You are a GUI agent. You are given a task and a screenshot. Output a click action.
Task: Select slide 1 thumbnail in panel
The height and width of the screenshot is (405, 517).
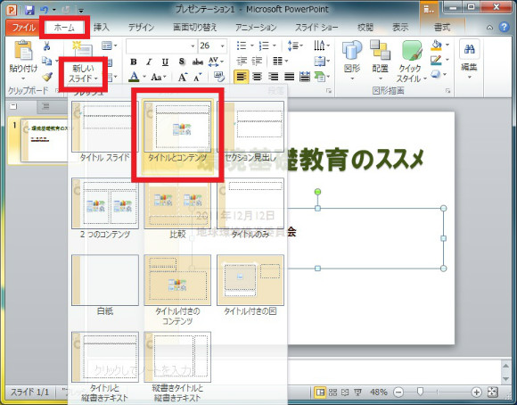click(x=45, y=140)
